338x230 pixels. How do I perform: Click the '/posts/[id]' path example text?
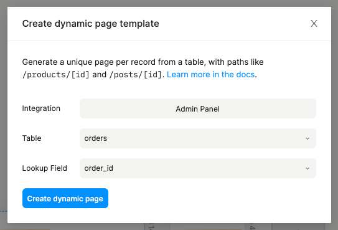click(135, 75)
